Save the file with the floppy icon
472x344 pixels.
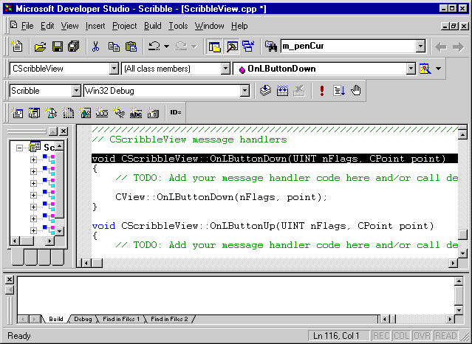coord(57,47)
